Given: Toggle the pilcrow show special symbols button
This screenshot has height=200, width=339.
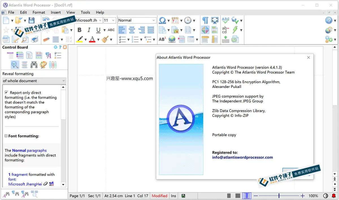Looking at the screenshot, I should (x=205, y=20).
